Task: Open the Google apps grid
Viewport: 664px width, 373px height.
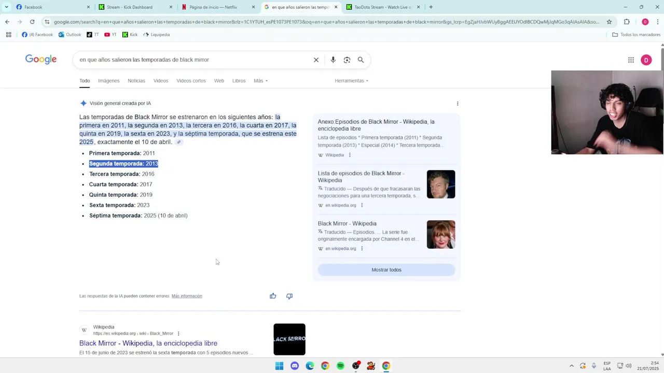Action: (631, 60)
